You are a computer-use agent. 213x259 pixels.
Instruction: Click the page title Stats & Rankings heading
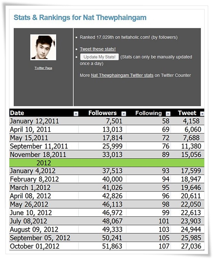80,17
